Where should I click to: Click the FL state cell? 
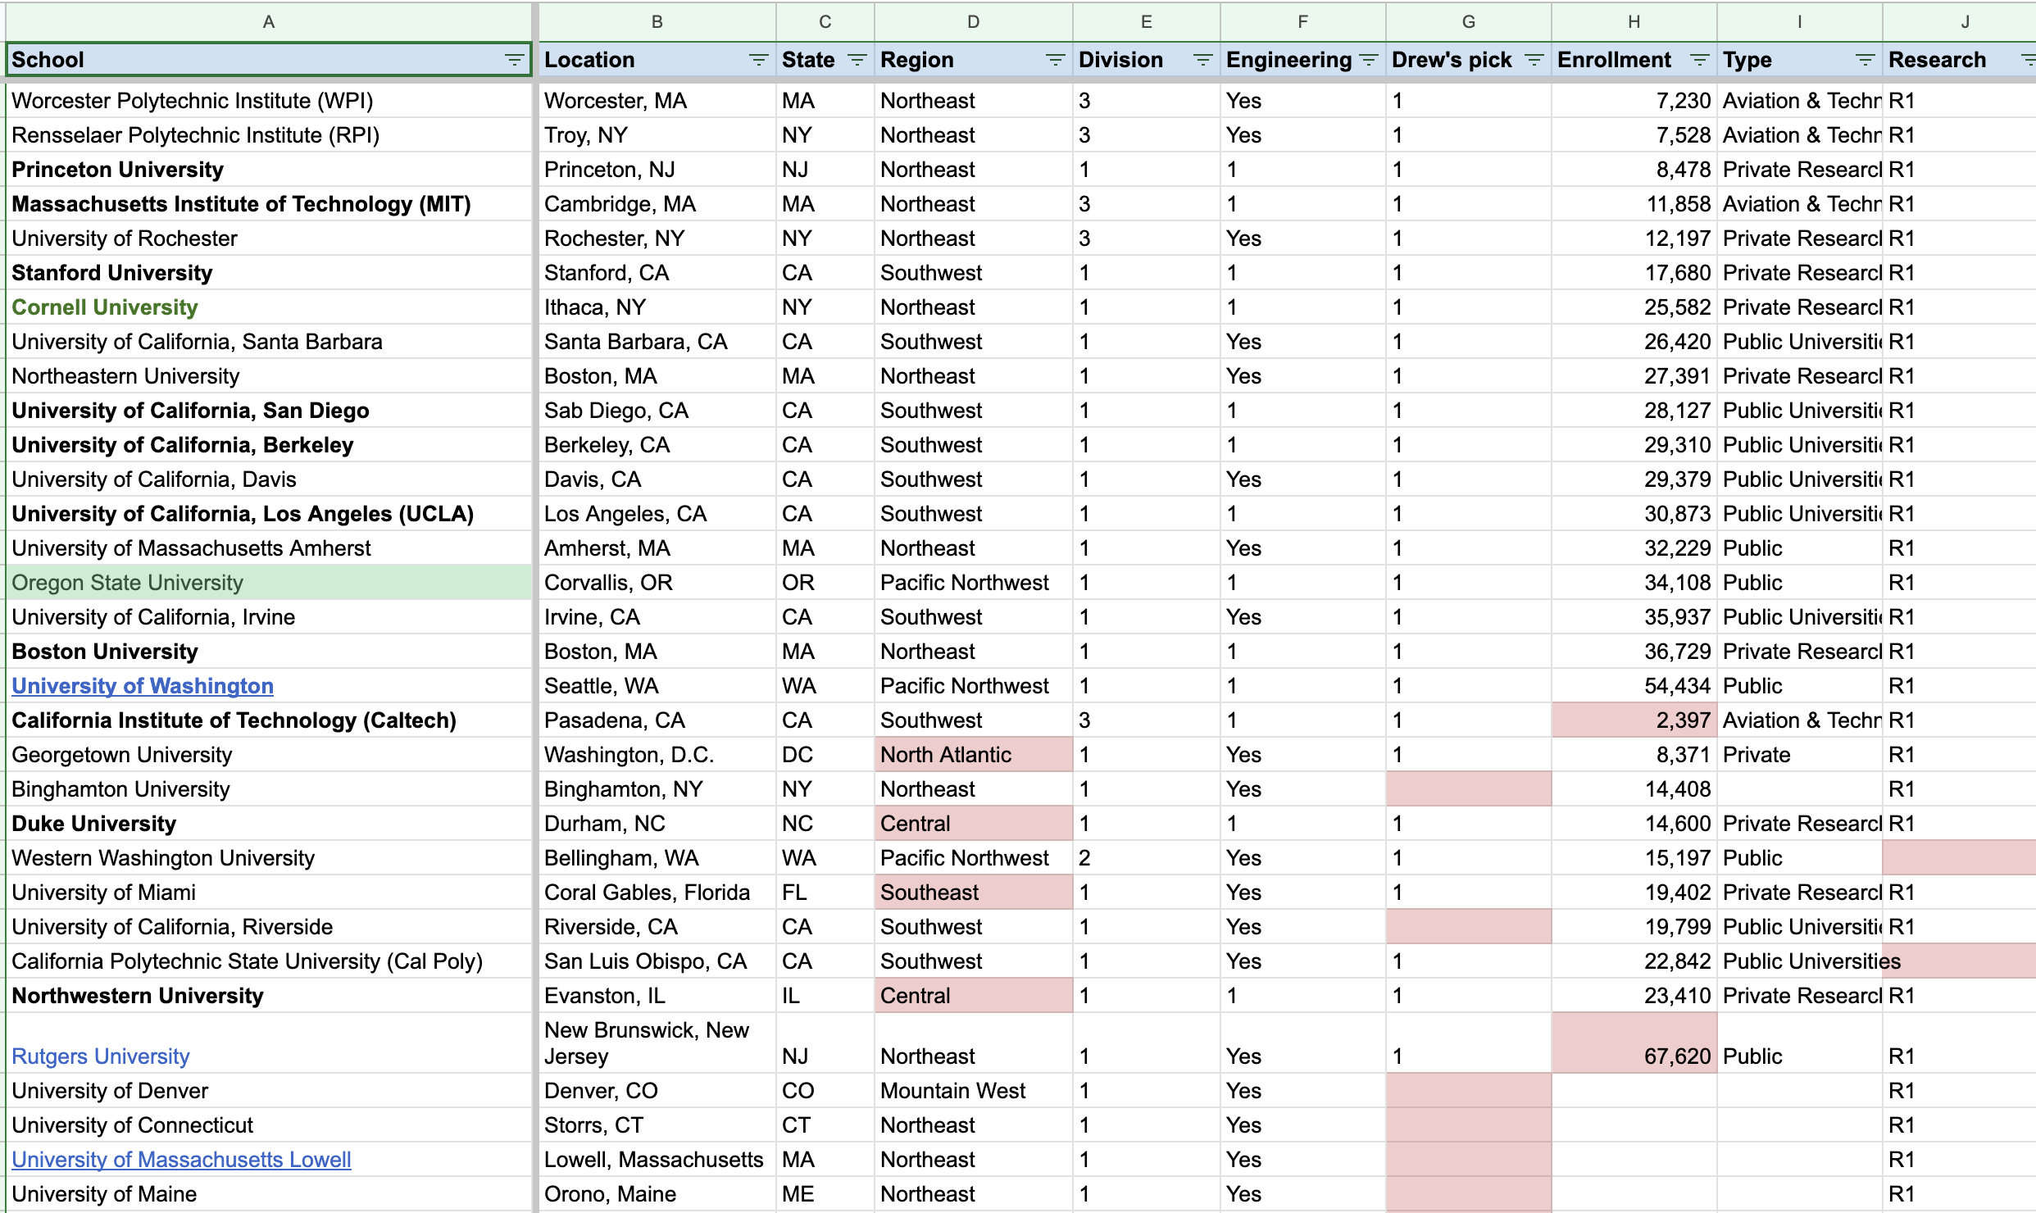click(825, 893)
